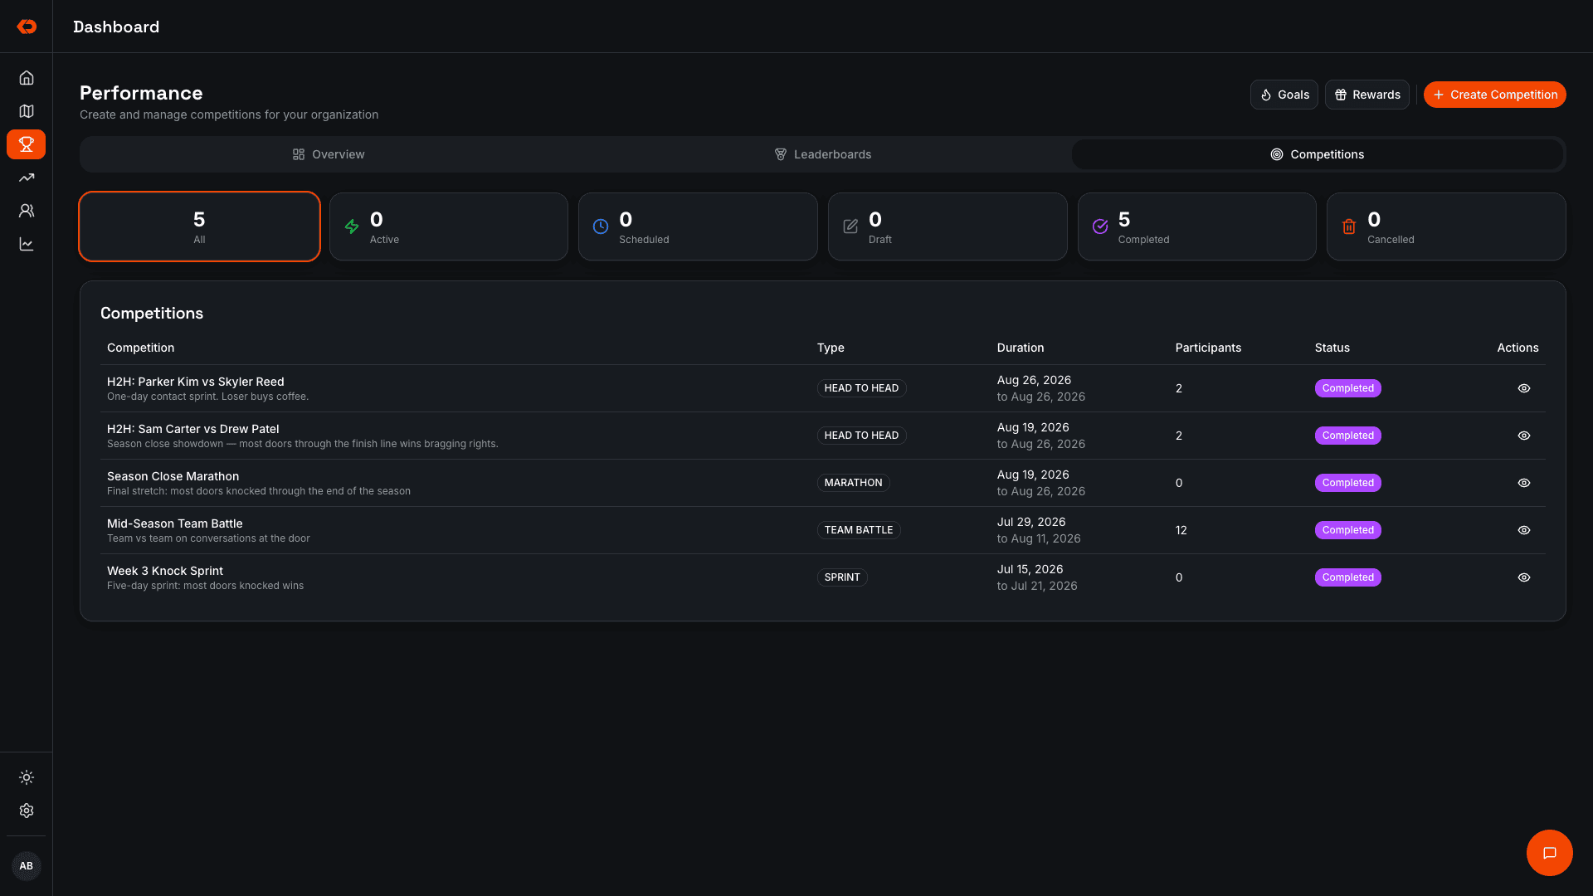The height and width of the screenshot is (896, 1593).
Task: Click HEAD TO HEAD badge in Parker Kim row
Action: click(861, 388)
